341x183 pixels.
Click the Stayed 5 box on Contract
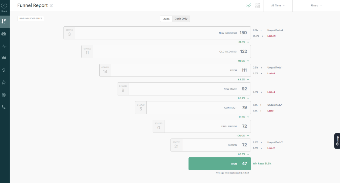[x=141, y=108]
